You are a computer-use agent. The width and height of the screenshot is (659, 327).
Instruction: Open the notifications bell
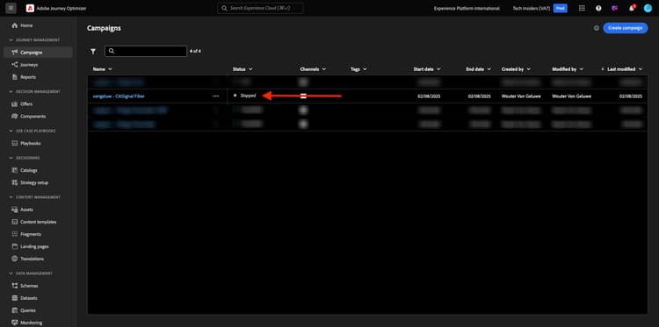[x=632, y=8]
